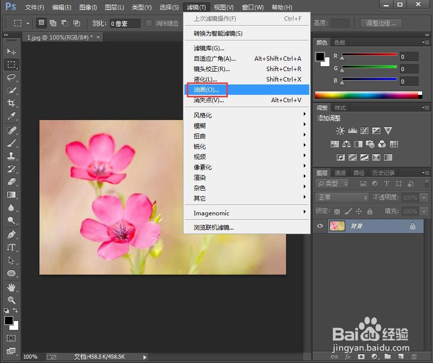The image size is (433, 363).
Task: Open layer filter type dropdown
Action: [332, 183]
